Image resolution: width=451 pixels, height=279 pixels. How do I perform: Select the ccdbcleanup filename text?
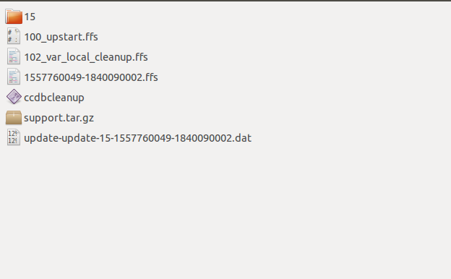click(x=54, y=98)
